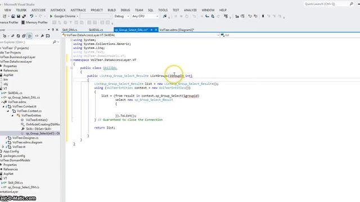Image resolution: width=360 pixels, height=202 pixels.
Task: Start debugging with green play arrow
Action: coord(51,16)
